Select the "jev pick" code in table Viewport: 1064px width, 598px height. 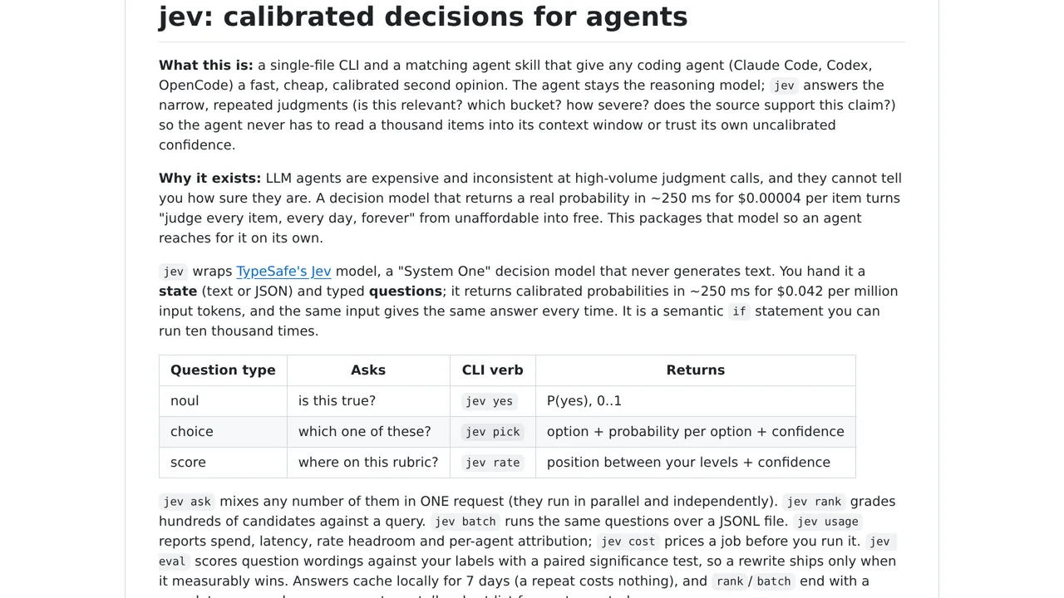[x=493, y=432]
